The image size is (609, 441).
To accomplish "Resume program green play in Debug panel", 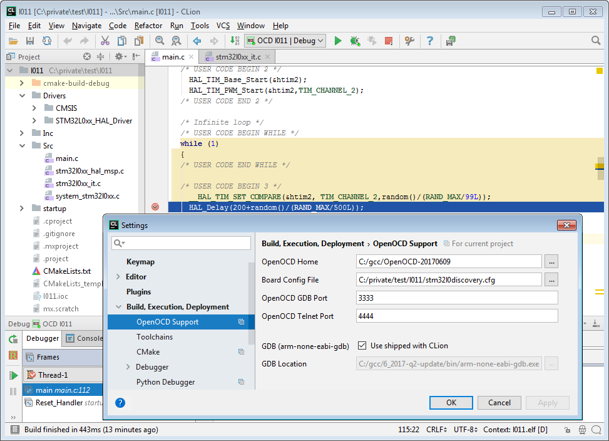I will click(13, 375).
